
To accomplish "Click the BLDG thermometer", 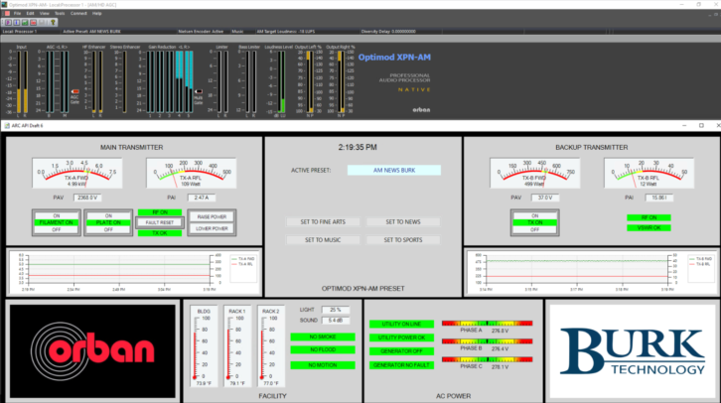I will coord(204,346).
